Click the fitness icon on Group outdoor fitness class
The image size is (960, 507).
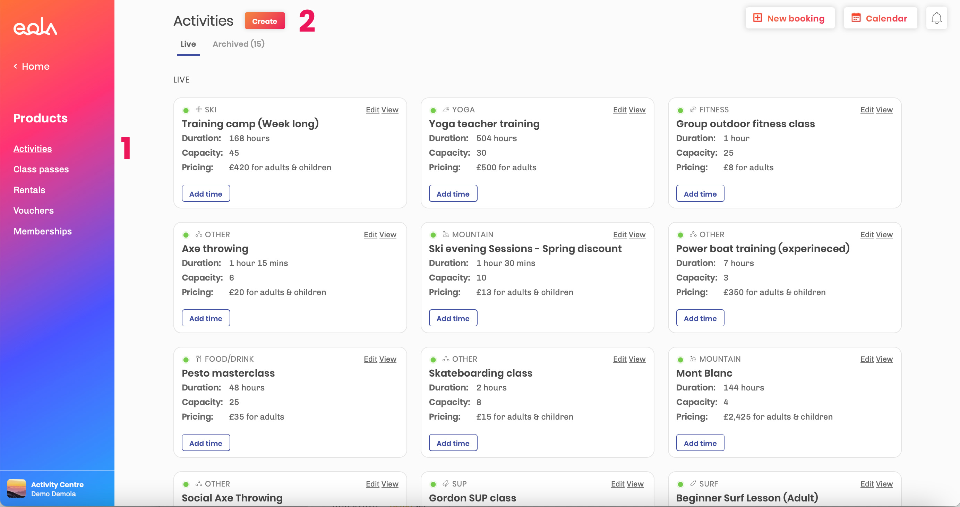(693, 110)
